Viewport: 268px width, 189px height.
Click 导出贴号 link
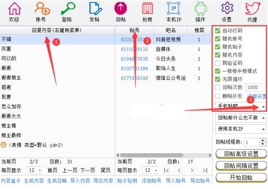[200, 181]
